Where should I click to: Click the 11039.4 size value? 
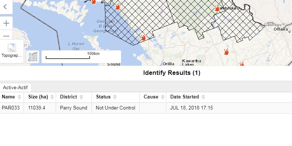coord(37,108)
